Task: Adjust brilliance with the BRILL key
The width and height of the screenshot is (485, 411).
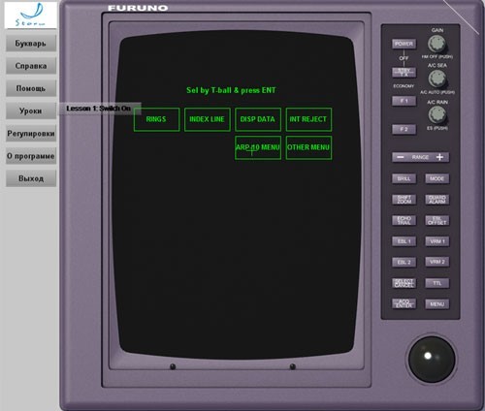Action: pyautogui.click(x=404, y=178)
